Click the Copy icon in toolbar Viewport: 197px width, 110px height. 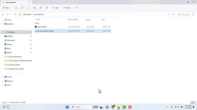[22, 8]
